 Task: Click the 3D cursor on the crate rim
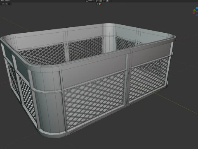tap(90, 61)
